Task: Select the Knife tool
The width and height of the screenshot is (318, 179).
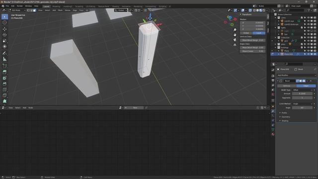Action: pos(4,95)
